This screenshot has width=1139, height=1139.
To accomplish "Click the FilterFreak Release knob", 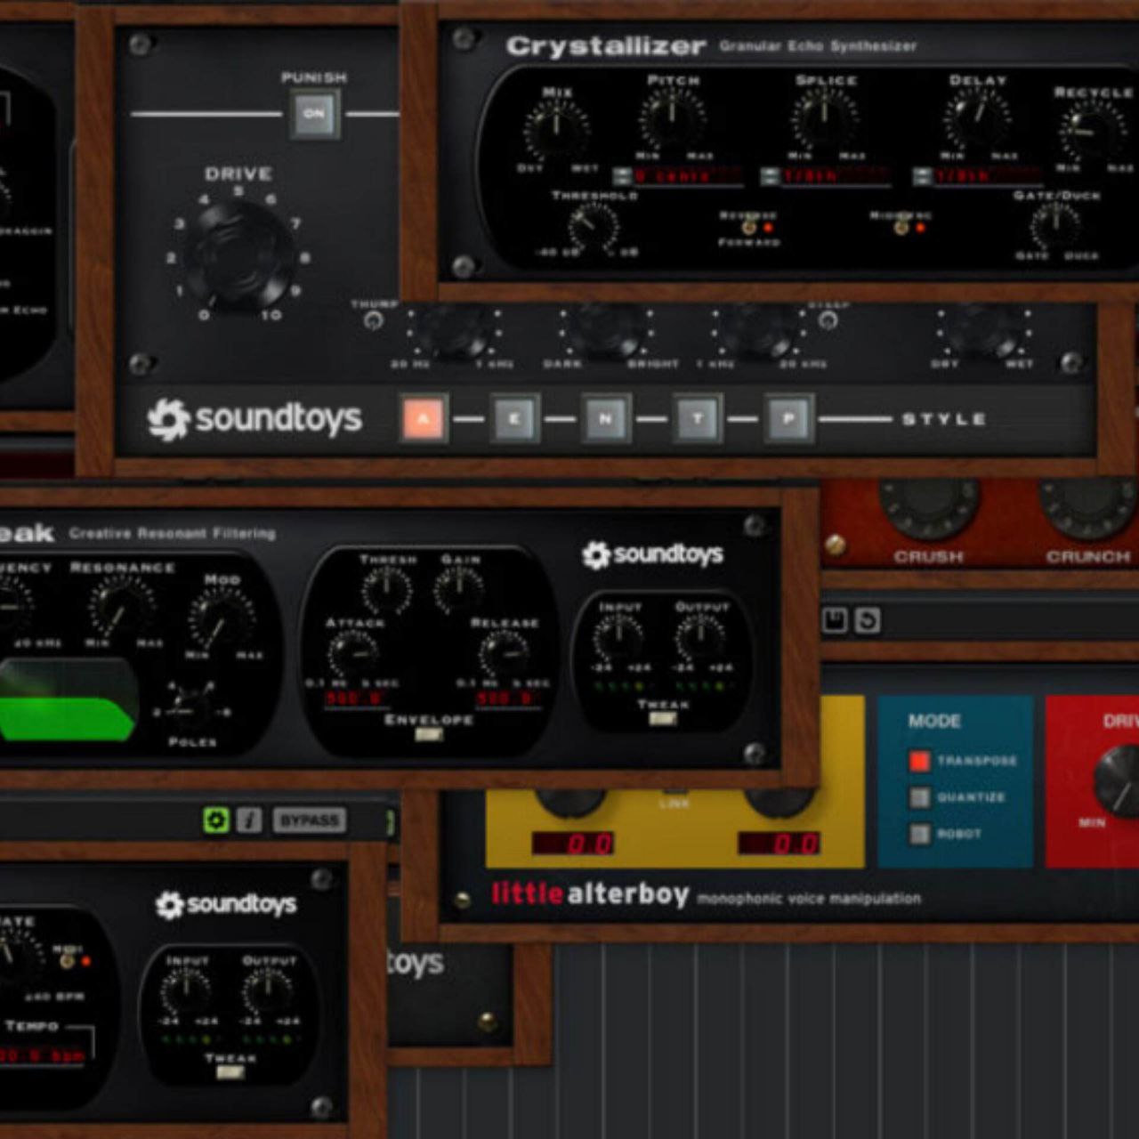I will (504, 655).
